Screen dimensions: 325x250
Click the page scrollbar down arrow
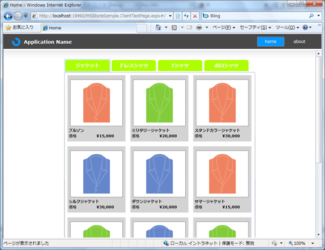(x=318, y=234)
